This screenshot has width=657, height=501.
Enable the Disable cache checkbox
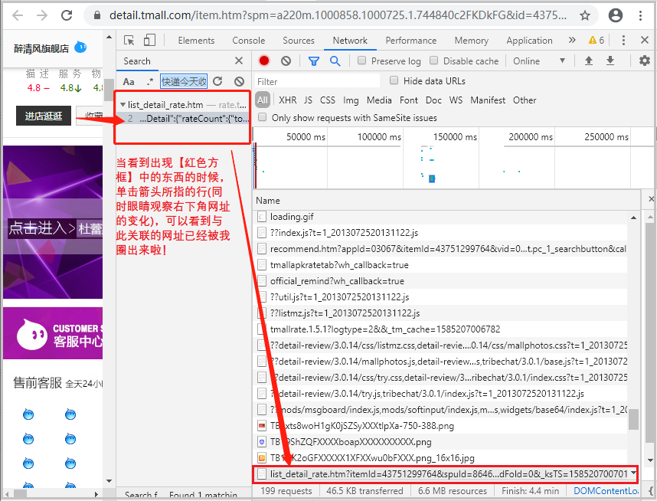click(434, 61)
